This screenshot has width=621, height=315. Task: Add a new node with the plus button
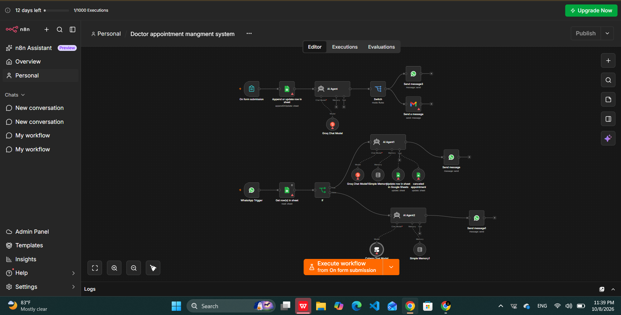(x=608, y=61)
